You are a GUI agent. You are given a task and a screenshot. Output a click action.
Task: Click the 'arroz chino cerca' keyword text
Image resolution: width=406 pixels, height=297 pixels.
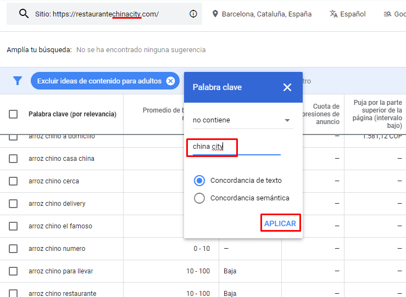click(54, 181)
